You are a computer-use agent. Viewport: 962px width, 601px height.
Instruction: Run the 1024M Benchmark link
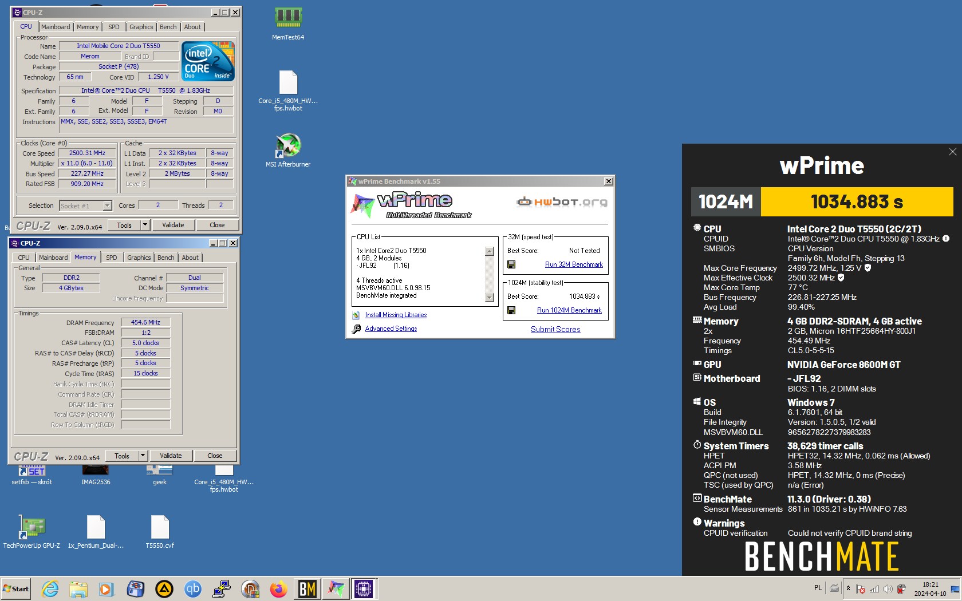coord(569,310)
